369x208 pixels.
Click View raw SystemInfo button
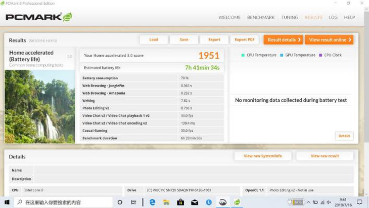262,156
